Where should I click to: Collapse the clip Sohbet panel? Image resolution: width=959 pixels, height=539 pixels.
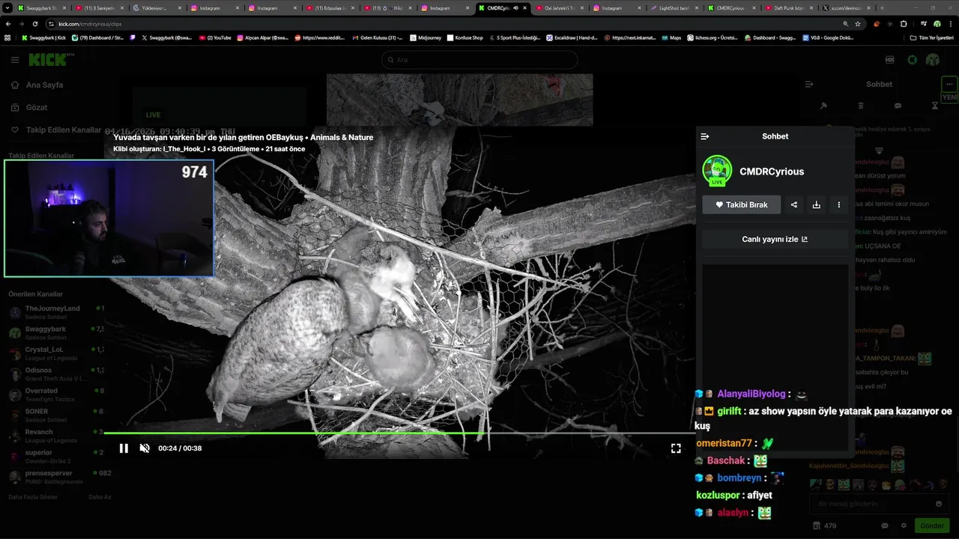click(705, 136)
